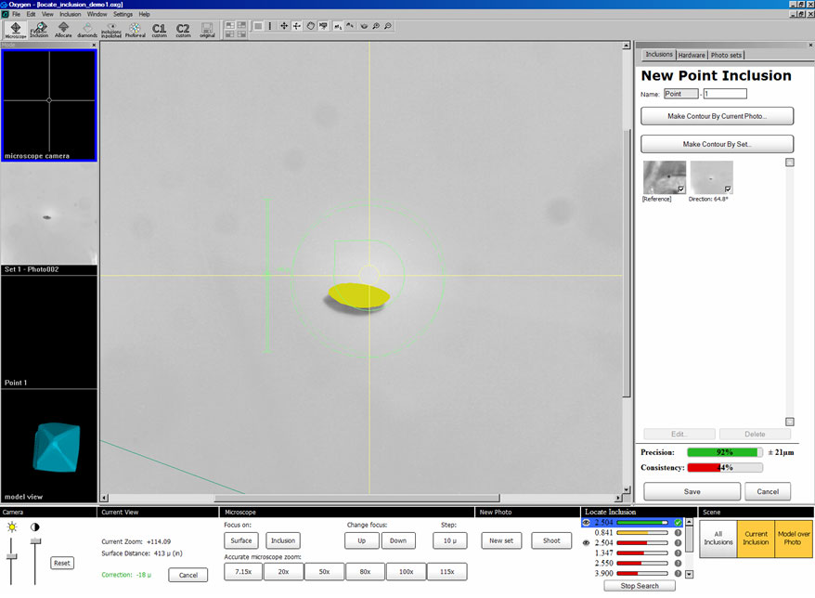
Task: Open the Inclusion menu
Action: (70, 15)
